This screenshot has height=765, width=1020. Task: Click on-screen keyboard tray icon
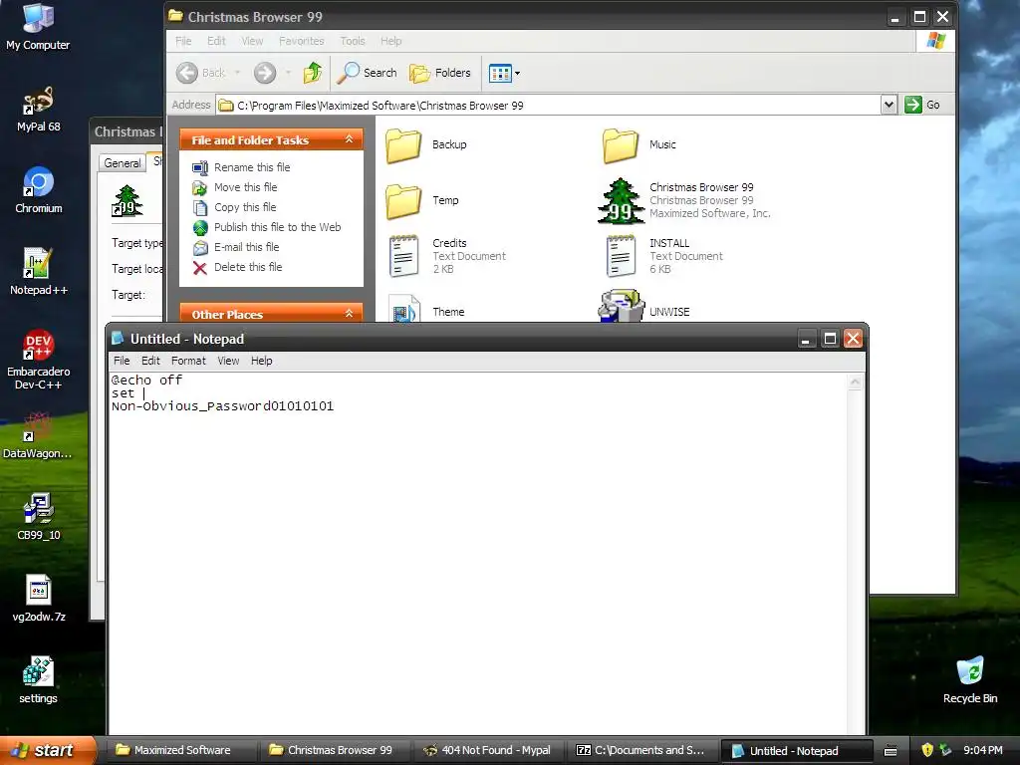[890, 751]
